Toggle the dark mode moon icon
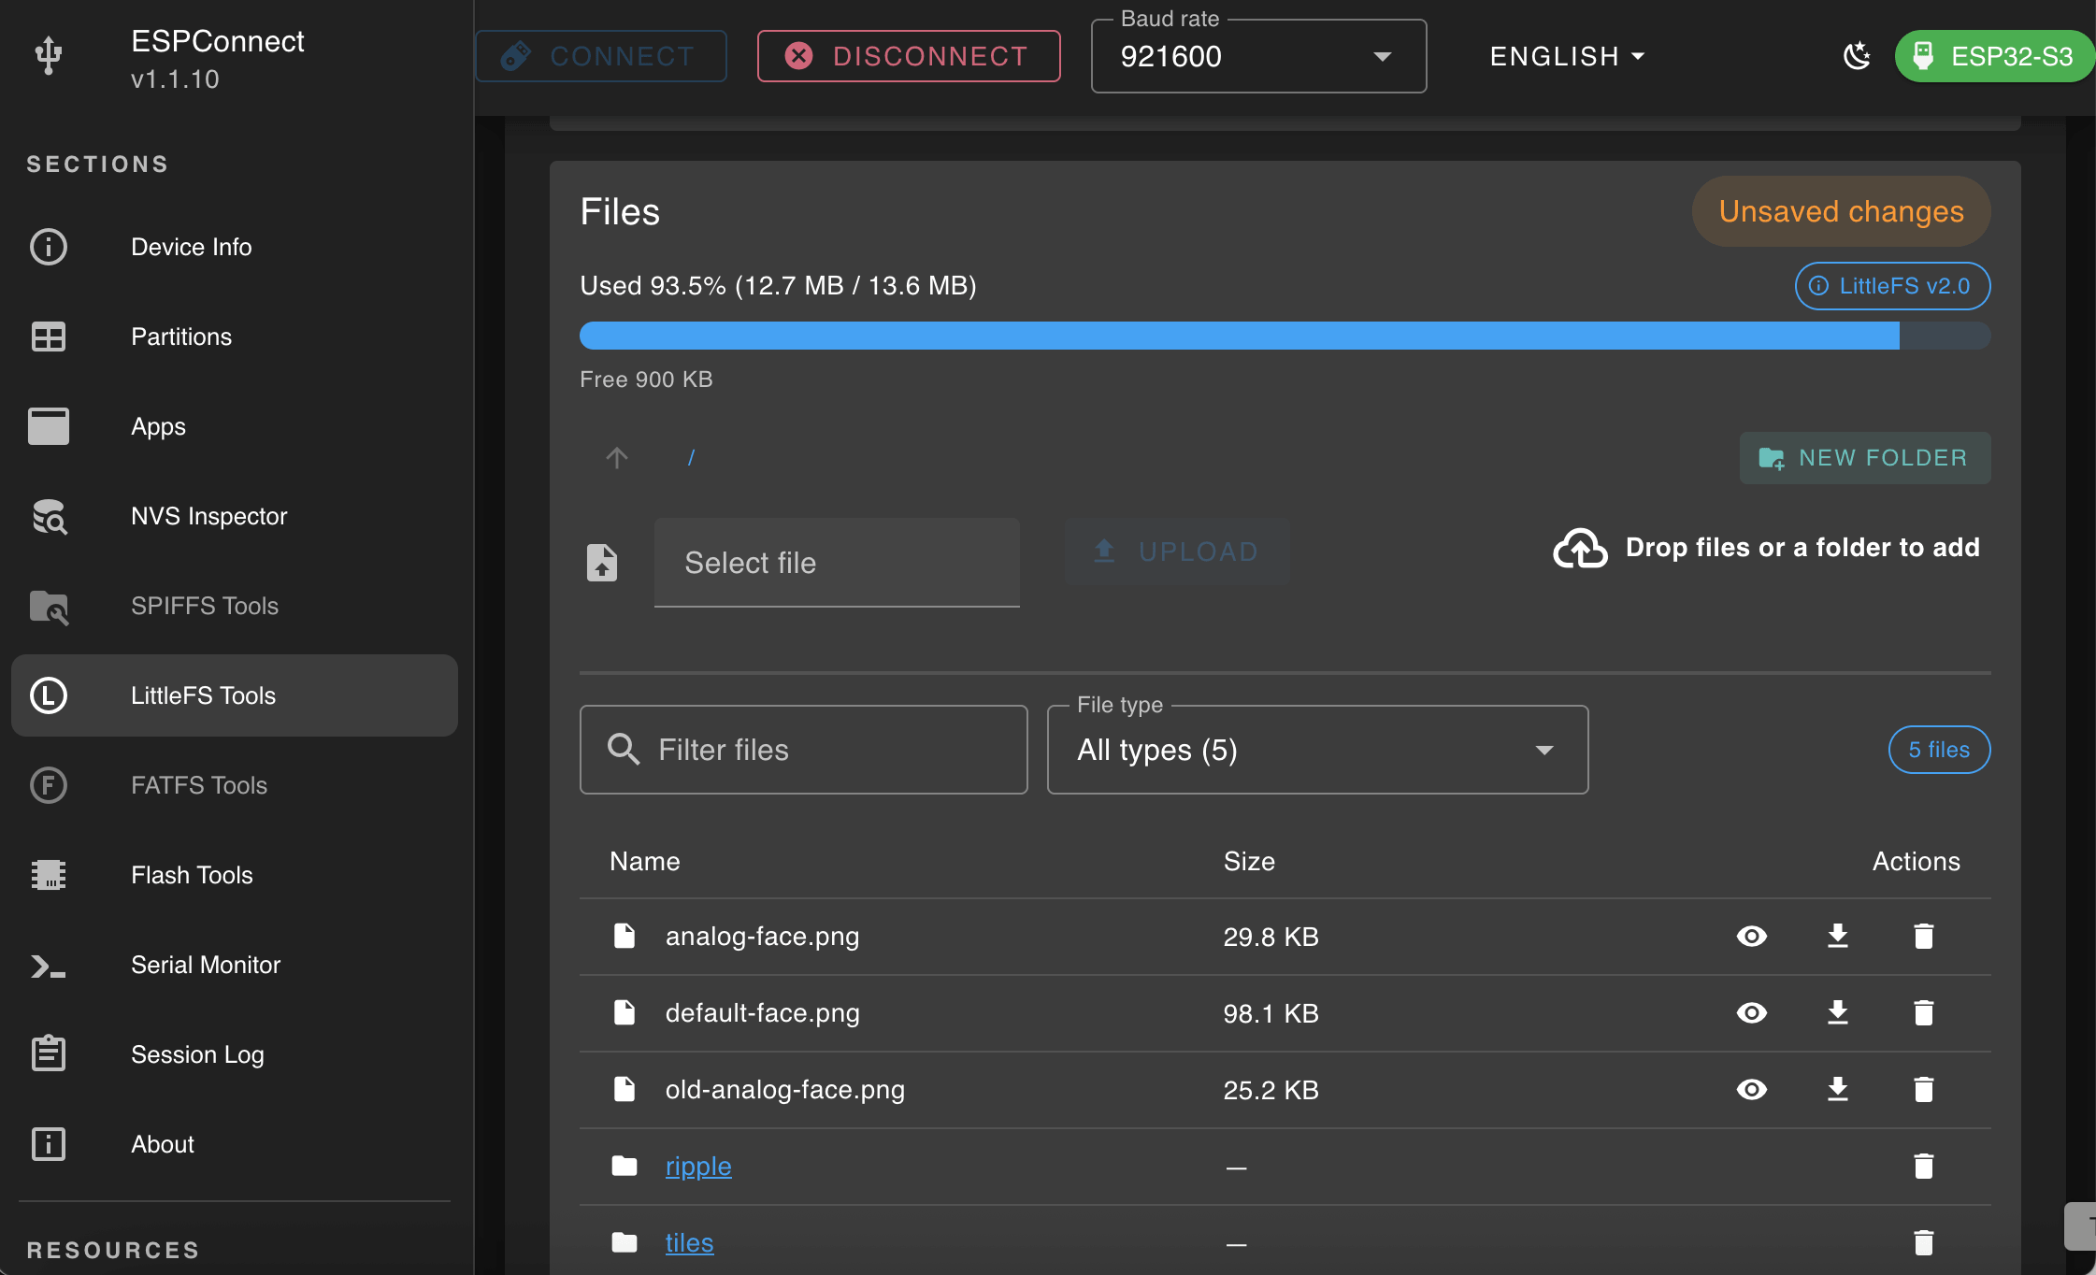2096x1275 pixels. tap(1857, 56)
